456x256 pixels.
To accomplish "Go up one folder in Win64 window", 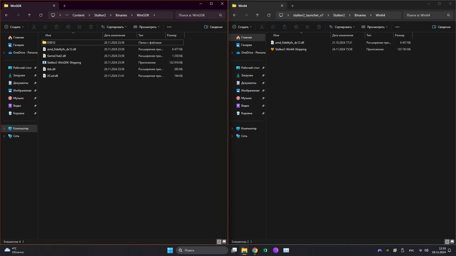I will (x=258, y=15).
